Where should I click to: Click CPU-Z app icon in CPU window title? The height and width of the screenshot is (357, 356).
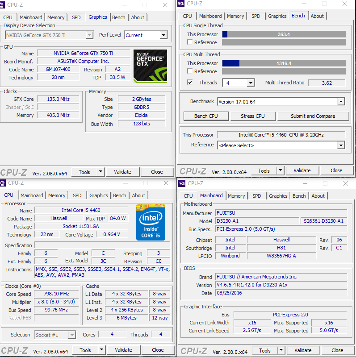(3, 183)
